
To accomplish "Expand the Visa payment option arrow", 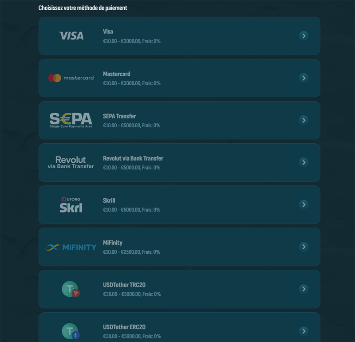I will pos(304,36).
